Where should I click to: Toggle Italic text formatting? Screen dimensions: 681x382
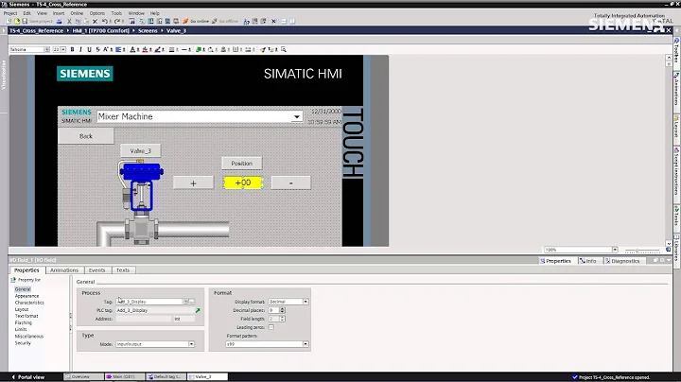point(80,49)
